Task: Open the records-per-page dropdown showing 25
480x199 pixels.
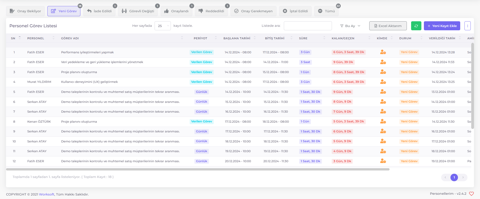Action: [x=163, y=26]
